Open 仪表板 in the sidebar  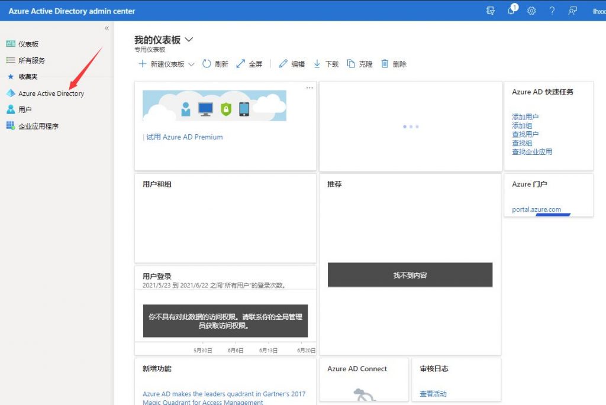[28, 44]
